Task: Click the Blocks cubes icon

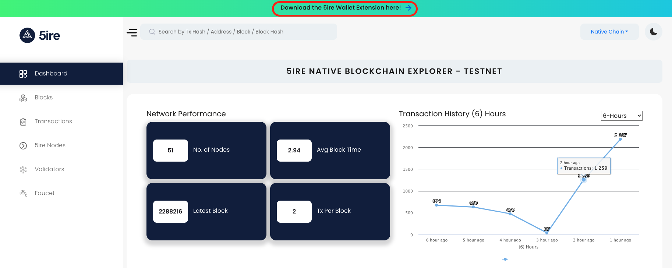Action: [x=23, y=98]
